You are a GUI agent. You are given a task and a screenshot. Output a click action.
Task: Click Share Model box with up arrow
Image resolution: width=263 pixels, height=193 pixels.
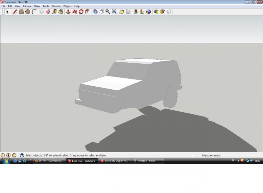pos(162,12)
